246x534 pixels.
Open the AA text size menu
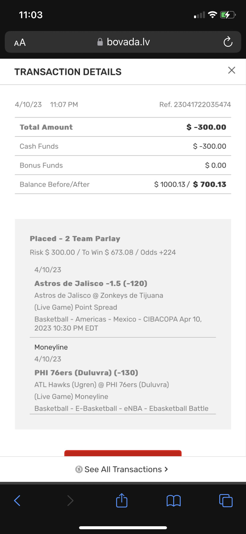pyautogui.click(x=20, y=43)
